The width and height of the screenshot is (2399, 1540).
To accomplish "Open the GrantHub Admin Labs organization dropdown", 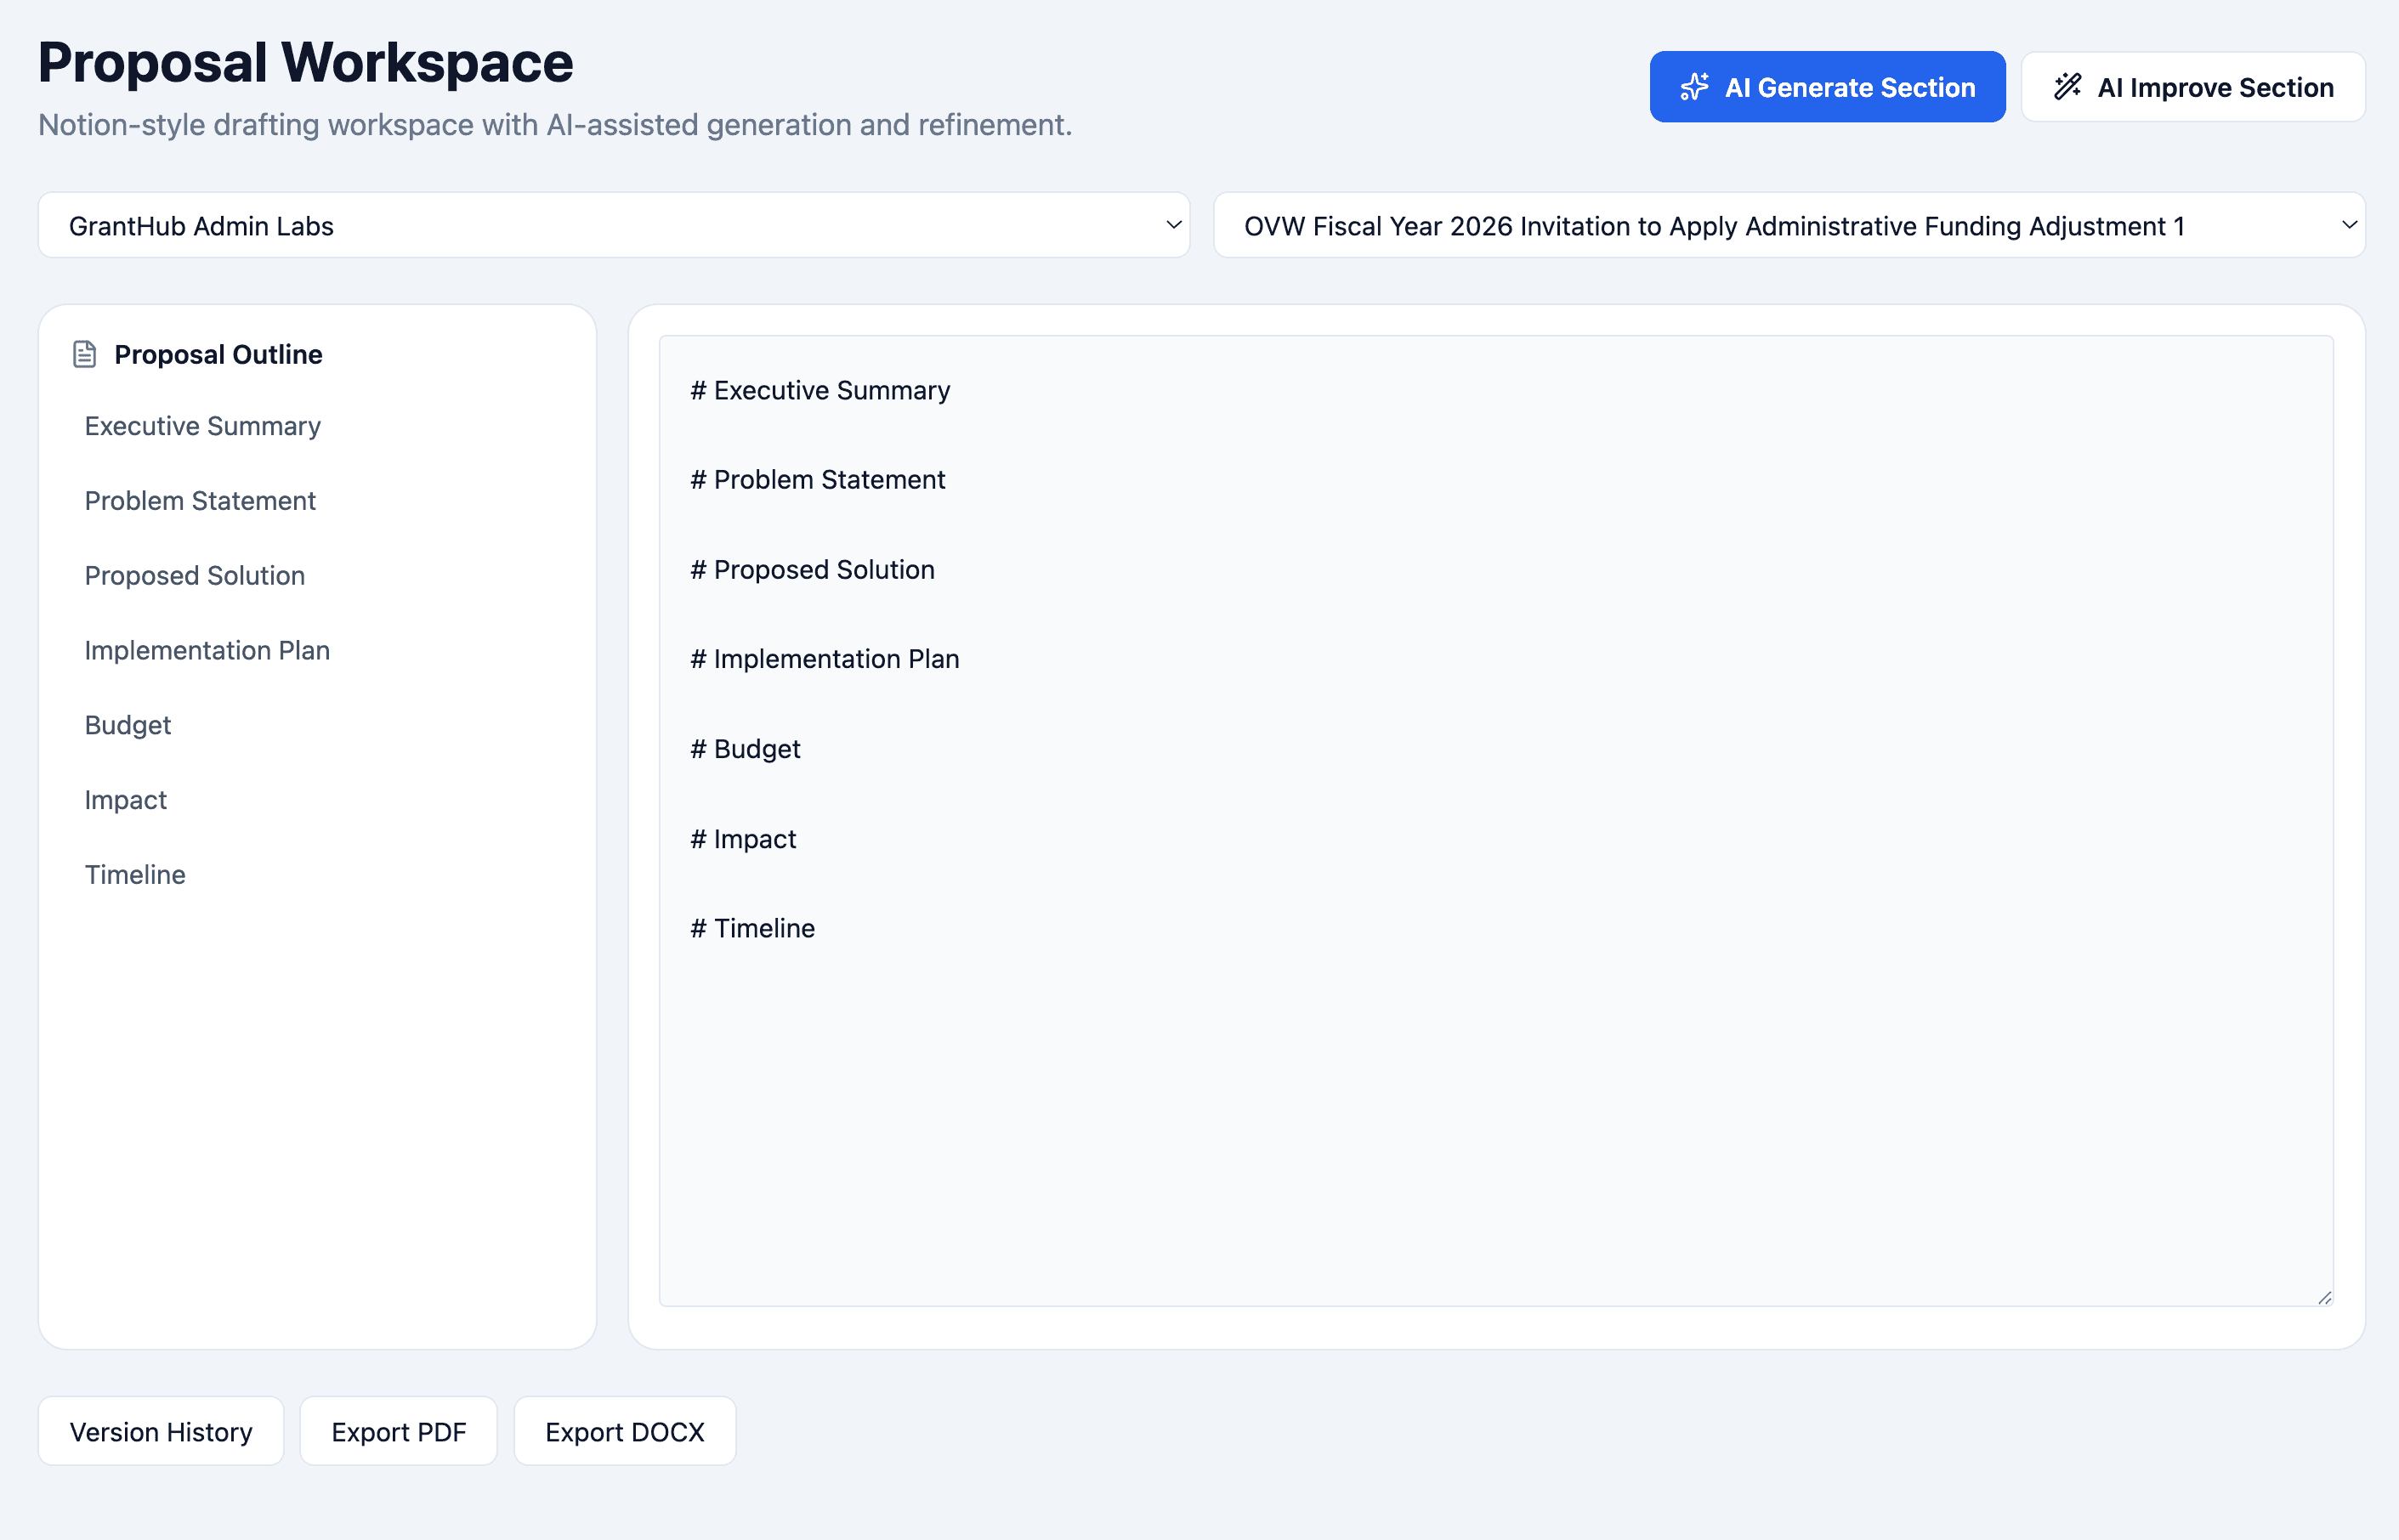I will point(612,225).
